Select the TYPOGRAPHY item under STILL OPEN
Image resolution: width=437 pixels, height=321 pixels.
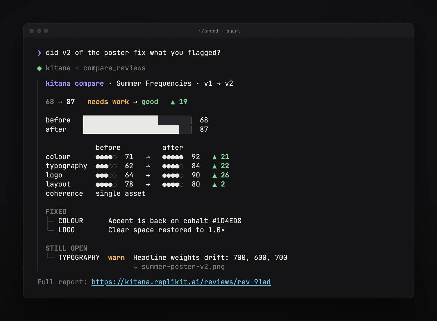pyautogui.click(x=79, y=258)
